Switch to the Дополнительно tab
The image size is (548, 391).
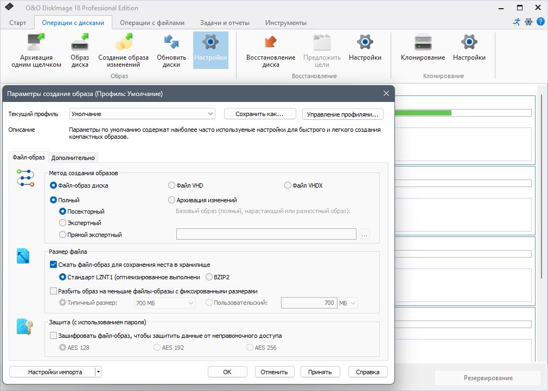point(73,158)
